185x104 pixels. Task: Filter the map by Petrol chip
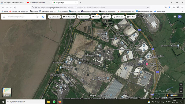click(x=106, y=17)
